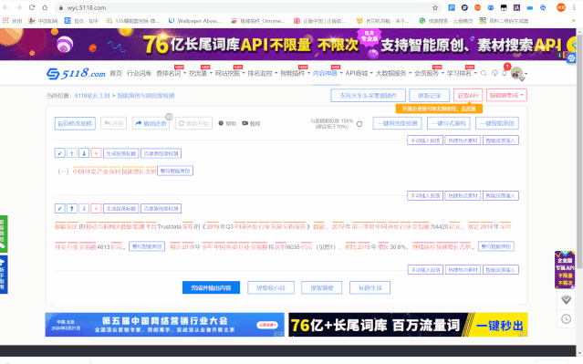Click 百度原创度检测 for the Trustdata paragraph
The width and height of the screenshot is (583, 364).
161,209
